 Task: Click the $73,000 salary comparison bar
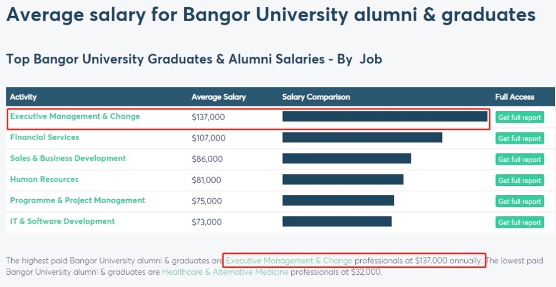click(337, 221)
